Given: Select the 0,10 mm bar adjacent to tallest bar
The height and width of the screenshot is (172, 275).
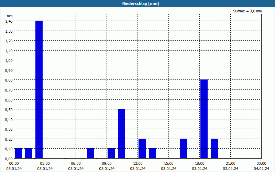Looking at the screenshot, I should coord(29,153).
